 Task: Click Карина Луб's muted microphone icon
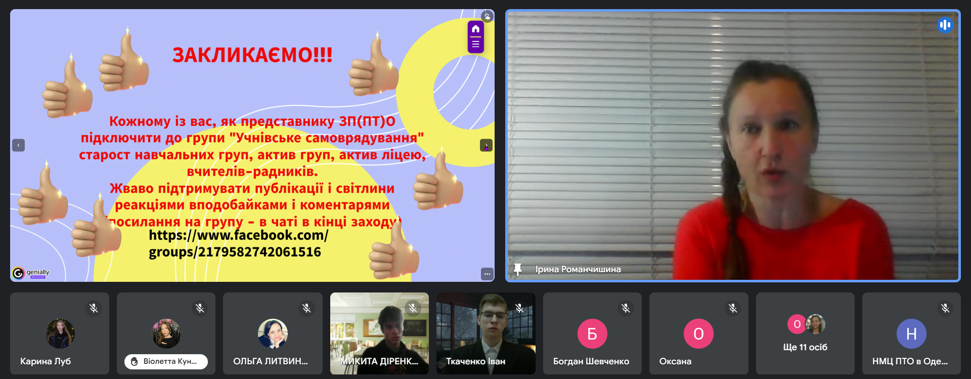(94, 308)
